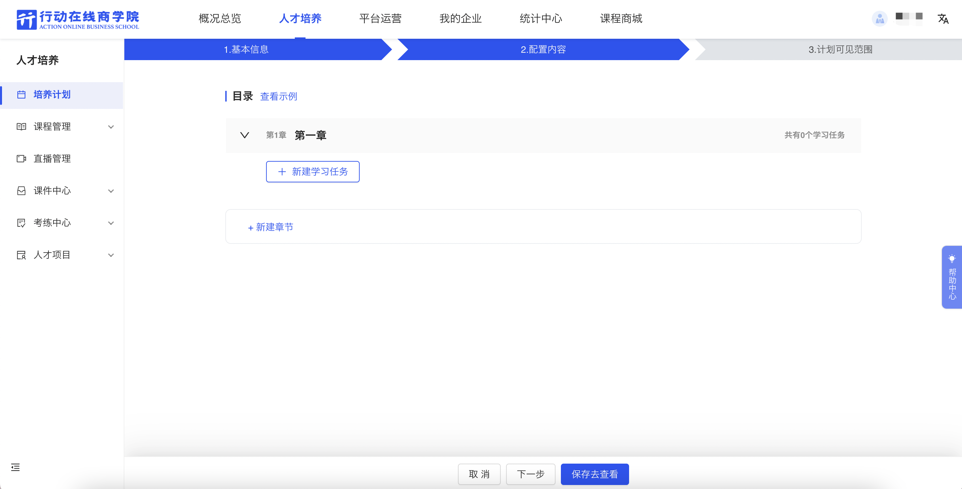Viewport: 962px width, 489px height.
Task: Open the 帮助中心 side panel
Action: pyautogui.click(x=952, y=277)
